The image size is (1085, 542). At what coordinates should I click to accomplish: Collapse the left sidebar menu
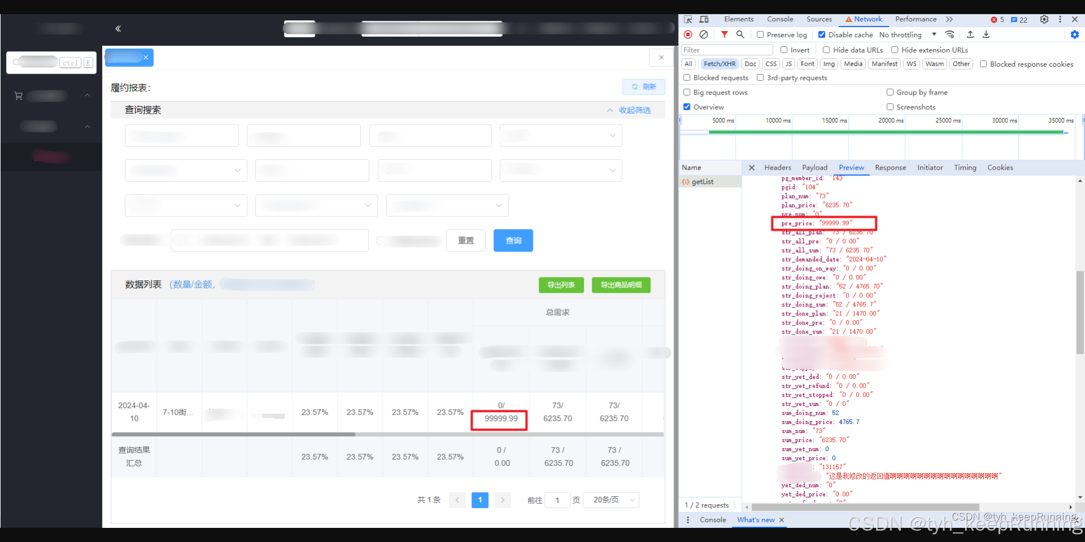point(118,28)
